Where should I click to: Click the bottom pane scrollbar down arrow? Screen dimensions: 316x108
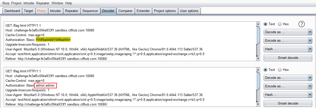258,104
